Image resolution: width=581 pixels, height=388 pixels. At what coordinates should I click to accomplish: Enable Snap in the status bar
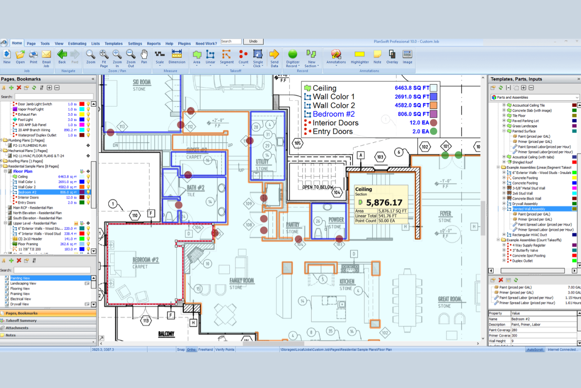click(180, 349)
